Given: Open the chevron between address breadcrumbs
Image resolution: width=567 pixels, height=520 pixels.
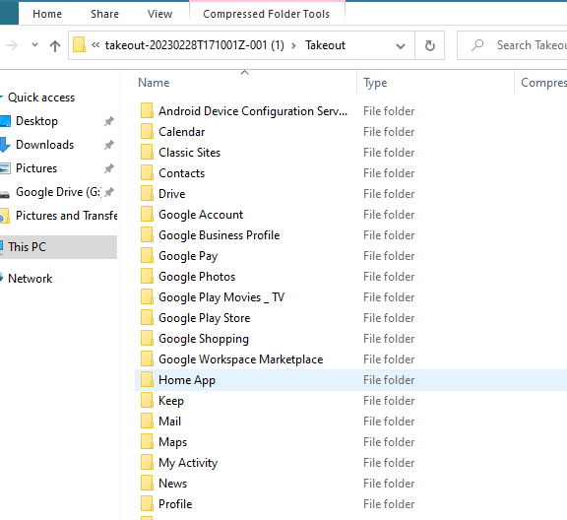Looking at the screenshot, I should pyautogui.click(x=293, y=45).
